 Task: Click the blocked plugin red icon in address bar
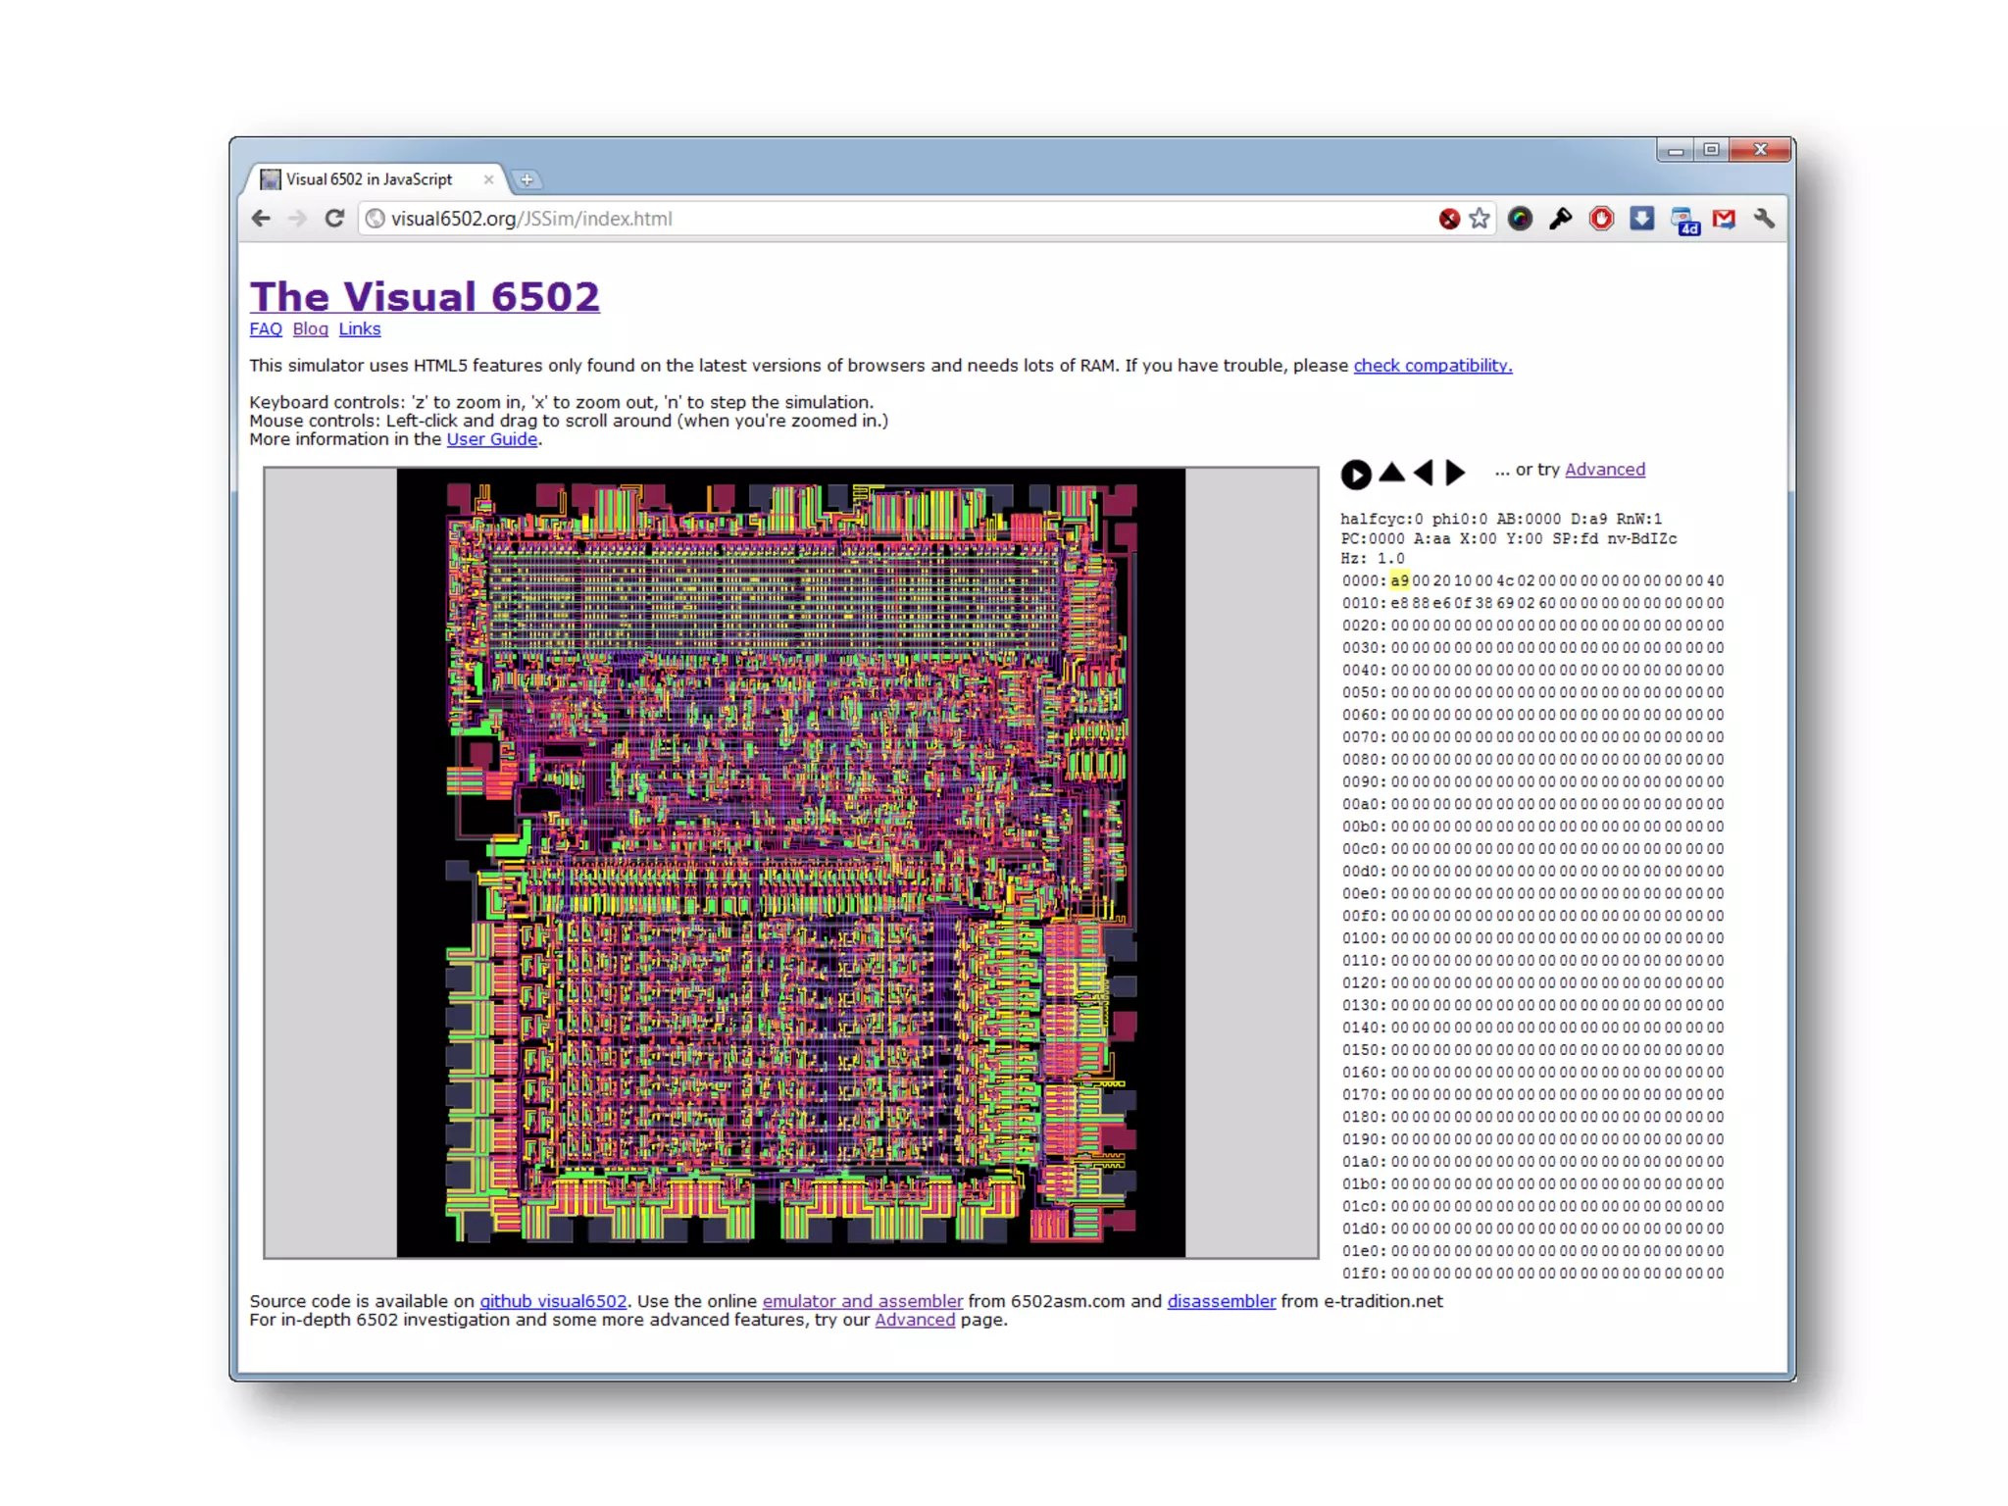tap(1449, 219)
